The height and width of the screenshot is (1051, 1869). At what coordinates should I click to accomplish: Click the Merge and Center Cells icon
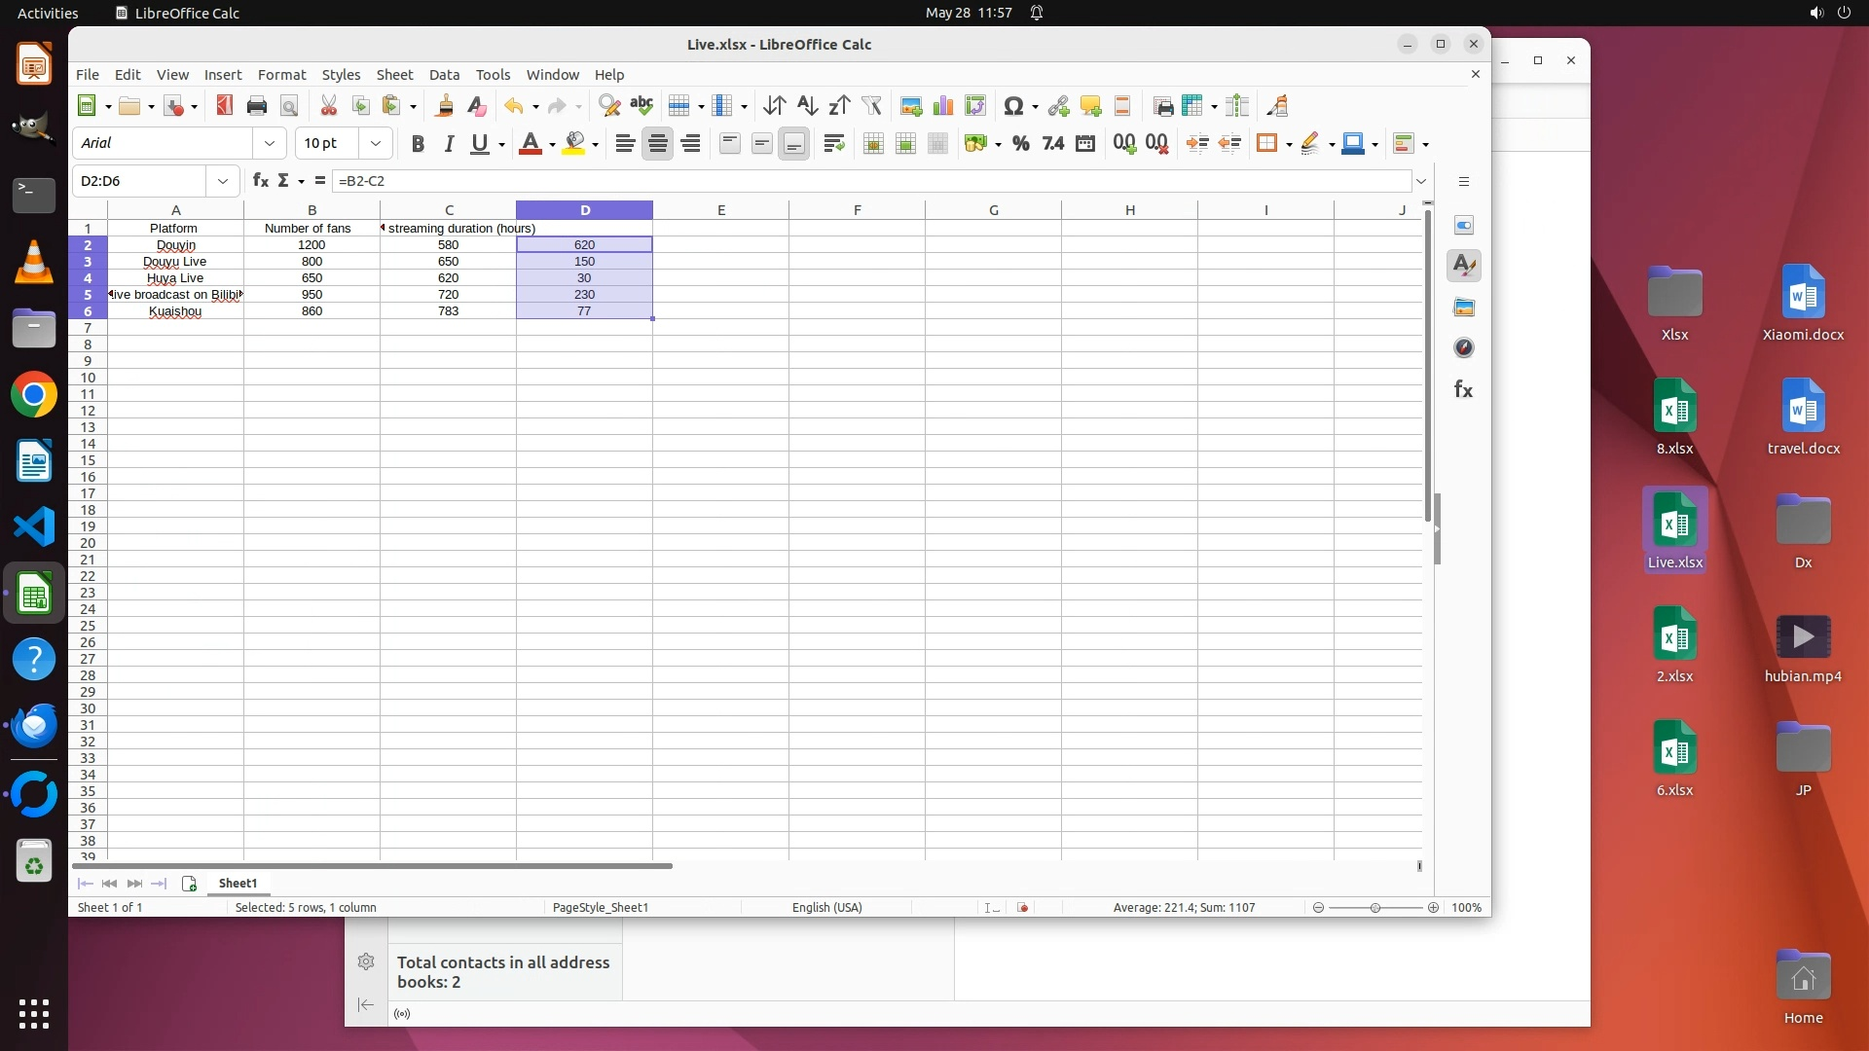click(873, 144)
